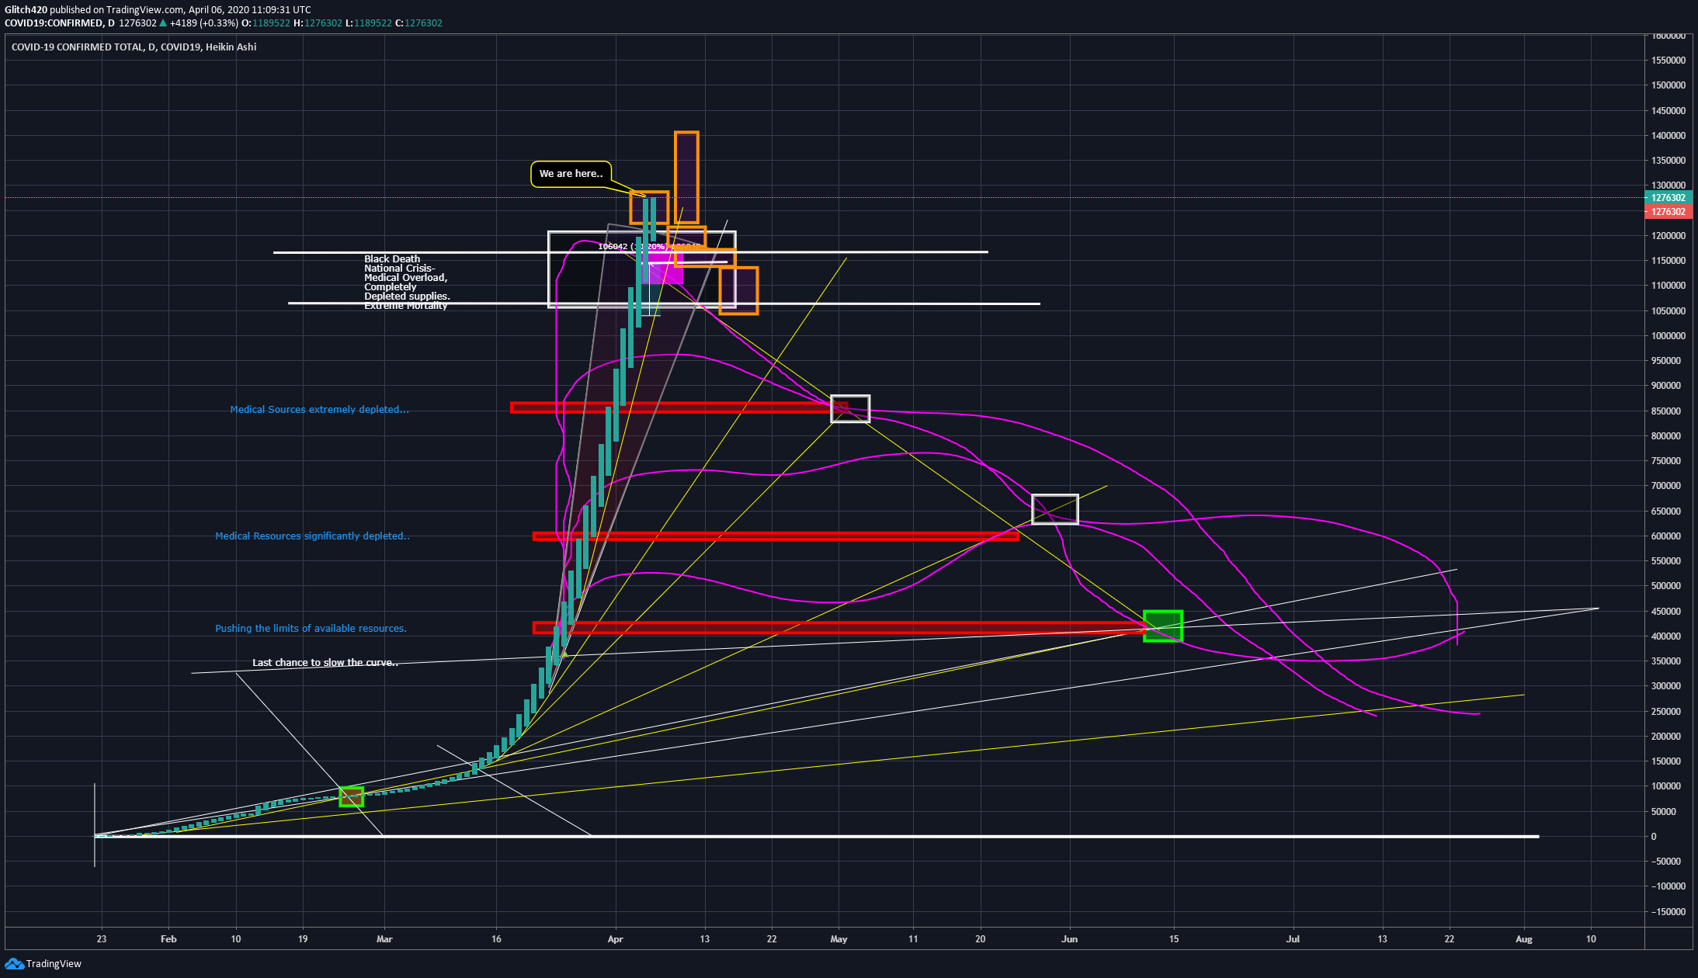Click the O:1189522 open value in header

[x=266, y=23]
